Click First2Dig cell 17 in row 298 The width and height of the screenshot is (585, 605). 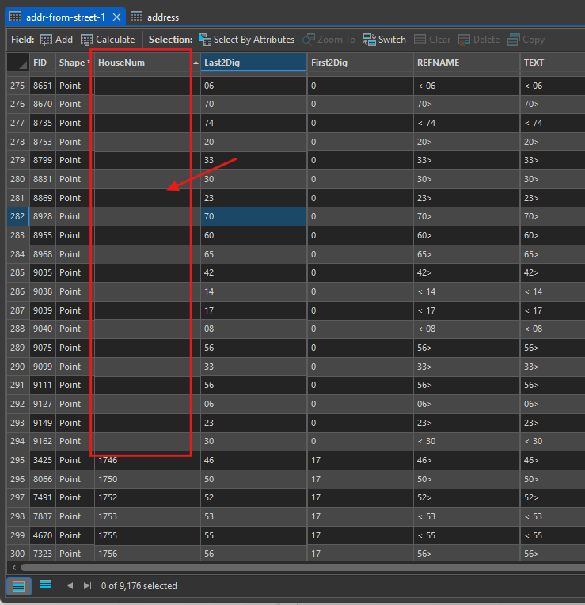(360, 516)
